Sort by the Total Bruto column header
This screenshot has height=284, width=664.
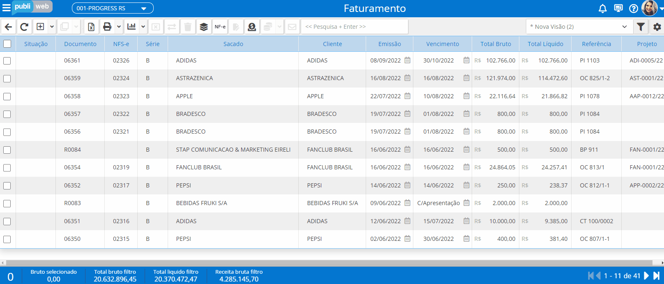point(496,44)
